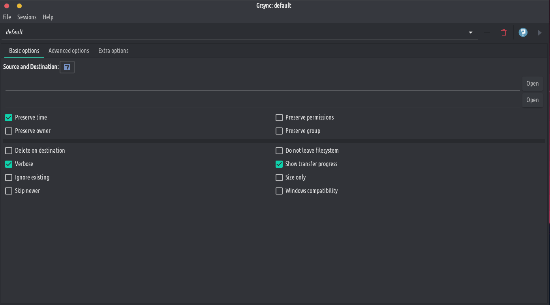The width and height of the screenshot is (550, 305).
Task: Uncheck the Verbose checkbox
Action: (x=9, y=164)
